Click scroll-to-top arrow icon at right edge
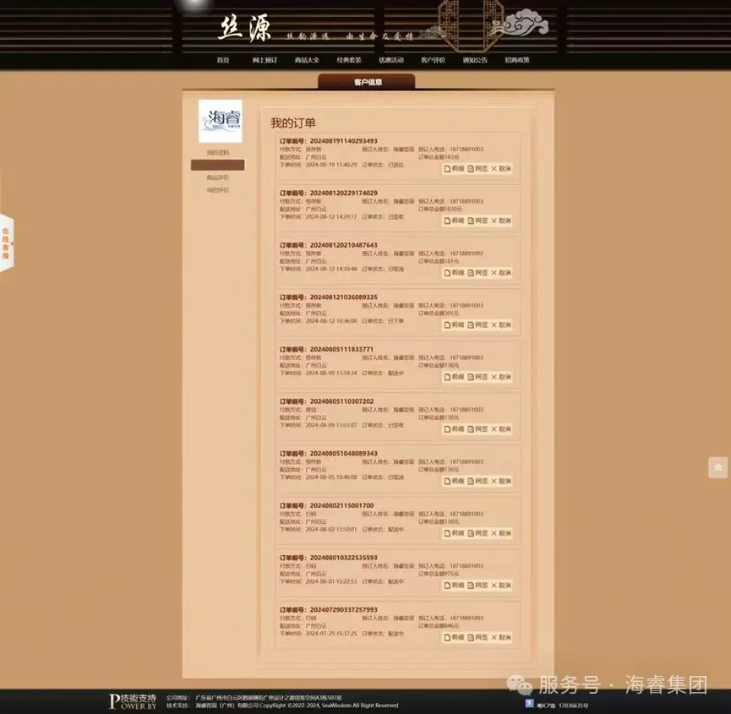Image resolution: width=731 pixels, height=714 pixels. point(717,467)
